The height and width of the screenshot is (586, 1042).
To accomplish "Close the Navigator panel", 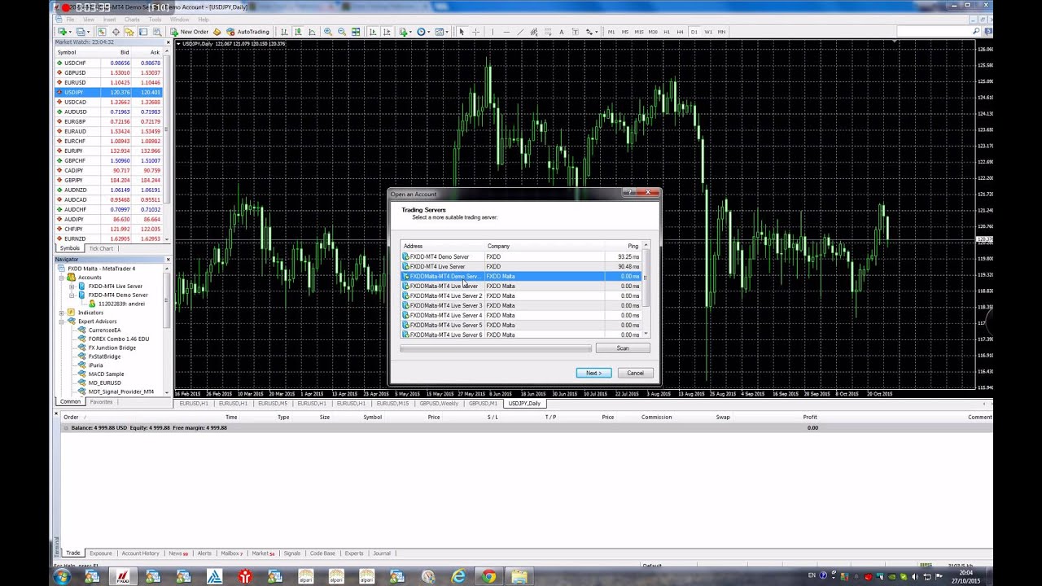I will (168, 260).
